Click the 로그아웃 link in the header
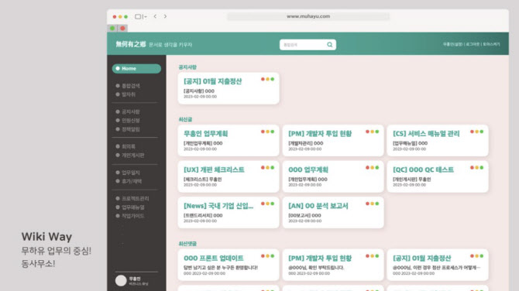 click(x=473, y=44)
